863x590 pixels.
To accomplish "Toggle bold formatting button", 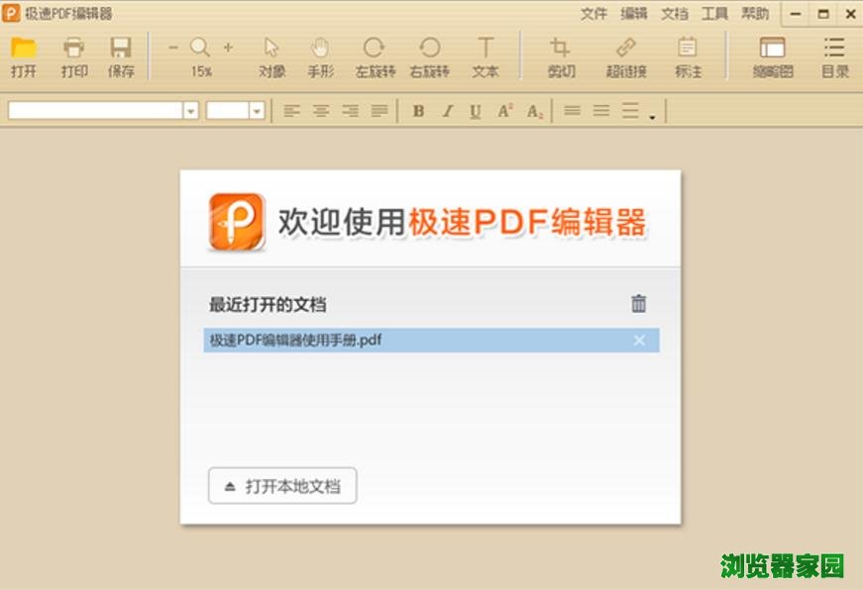I will click(x=418, y=111).
